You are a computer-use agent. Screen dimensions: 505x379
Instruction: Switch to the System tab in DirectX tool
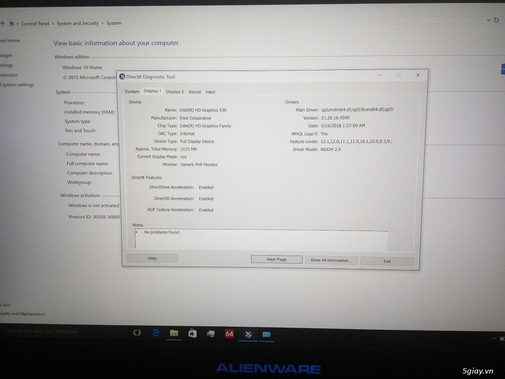click(x=132, y=91)
